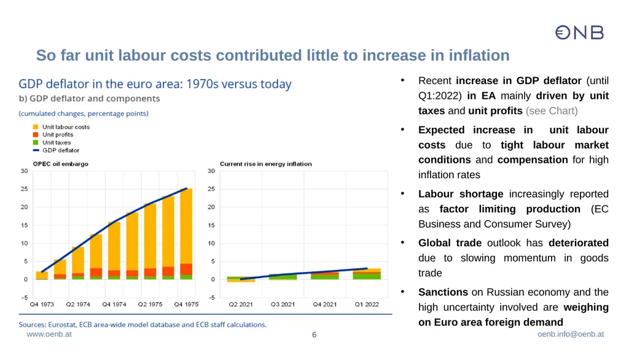Open the www.oenb.at link

pyautogui.click(x=49, y=334)
